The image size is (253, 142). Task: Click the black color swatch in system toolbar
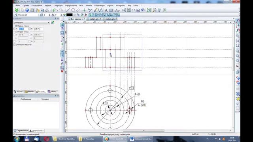(70, 15)
